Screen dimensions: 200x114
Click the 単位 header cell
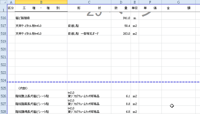tap(135, 8)
